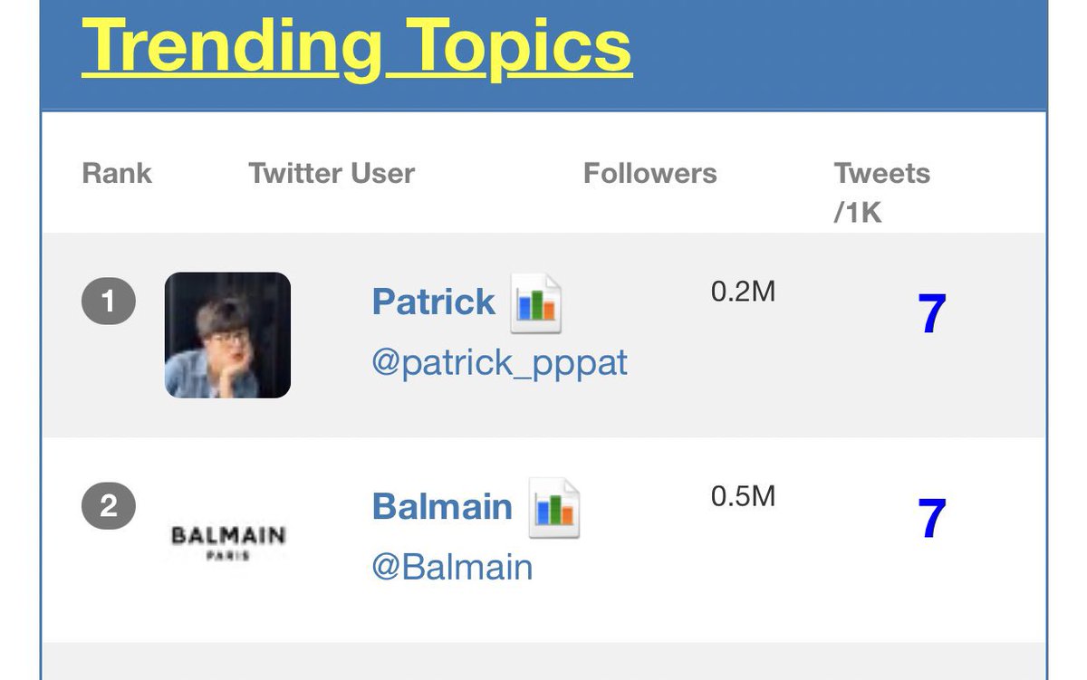This screenshot has width=1087, height=680.
Task: Click the blue 7 tweets value for Patrick
Action: coord(932,314)
